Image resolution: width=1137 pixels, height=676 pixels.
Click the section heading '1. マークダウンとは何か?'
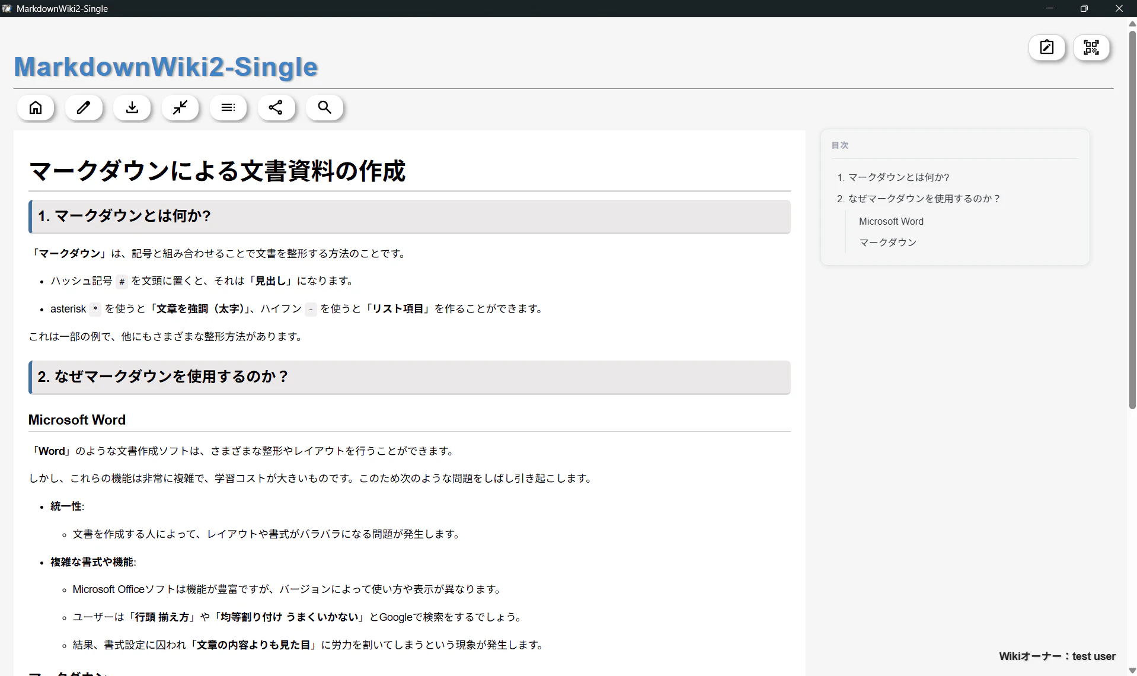click(124, 216)
